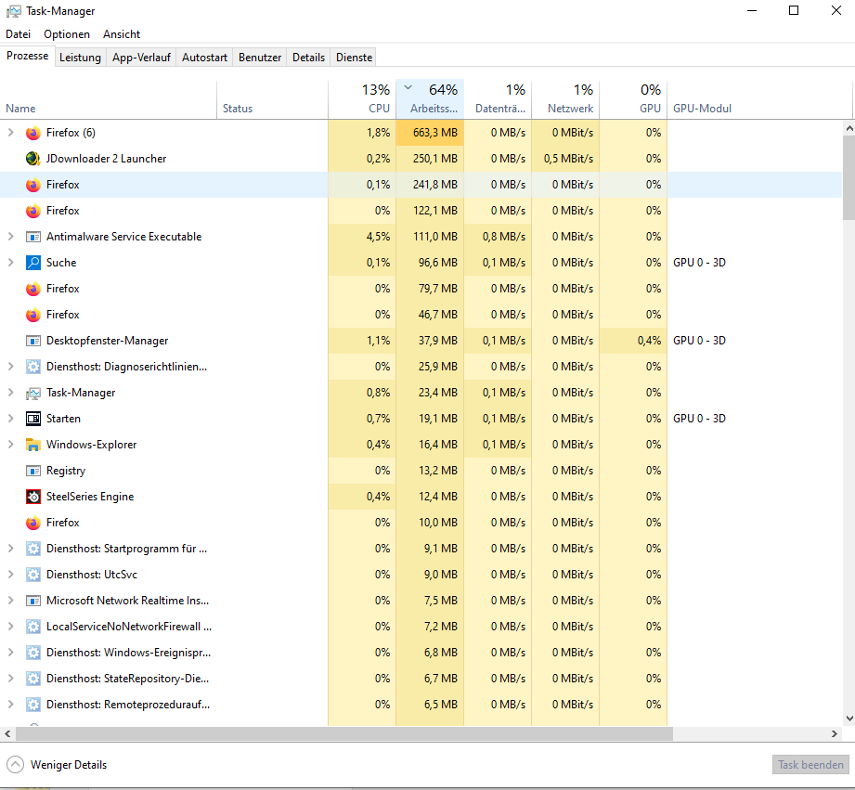This screenshot has width=855, height=790.
Task: Open the Optionen menu
Action: [67, 34]
